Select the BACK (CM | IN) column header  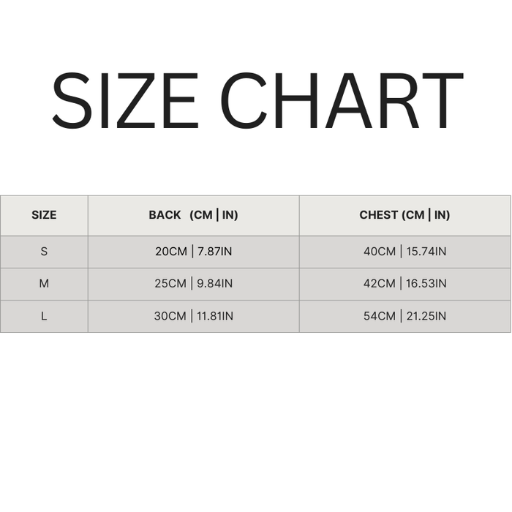193,215
